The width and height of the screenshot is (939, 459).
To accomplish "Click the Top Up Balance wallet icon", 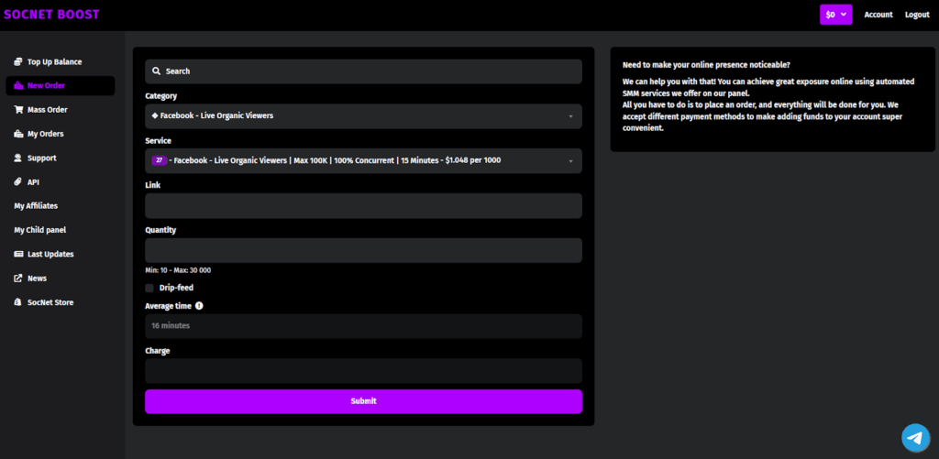I will (x=18, y=62).
